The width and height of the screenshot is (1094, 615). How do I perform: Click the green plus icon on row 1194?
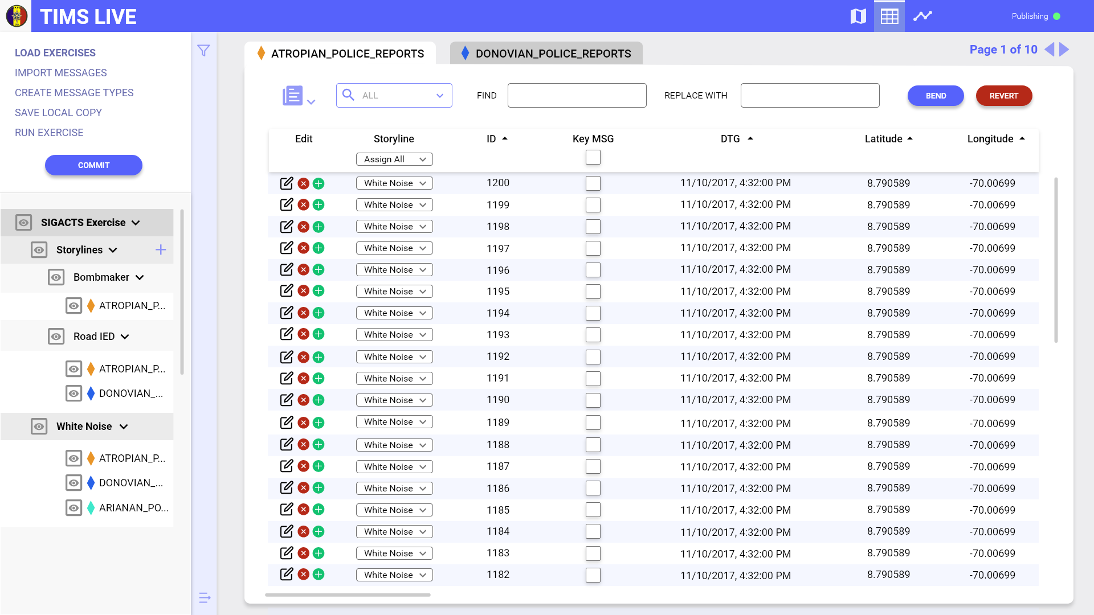[x=319, y=313]
